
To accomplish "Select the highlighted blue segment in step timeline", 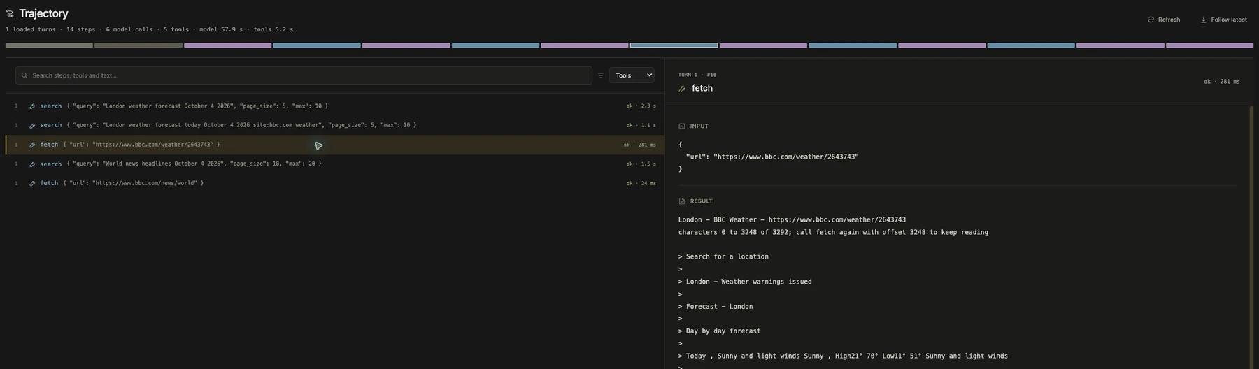I will [674, 45].
